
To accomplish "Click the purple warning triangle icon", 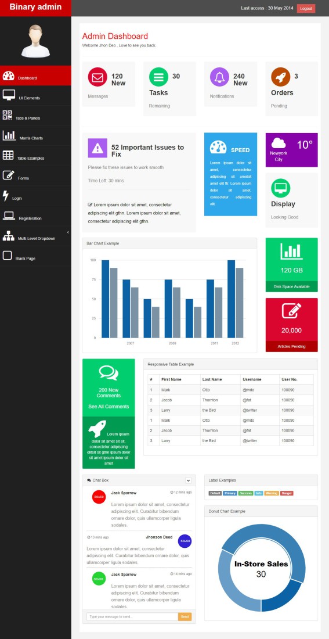I will (97, 148).
